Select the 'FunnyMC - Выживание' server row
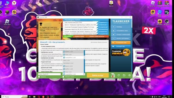Screen dimensions: 174x98 [80, 32]
